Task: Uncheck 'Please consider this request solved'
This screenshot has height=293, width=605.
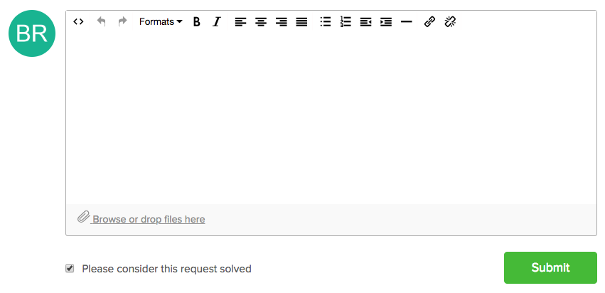Action: [x=70, y=268]
